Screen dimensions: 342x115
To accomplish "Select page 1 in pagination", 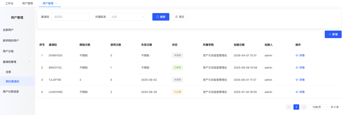I will [296, 107].
